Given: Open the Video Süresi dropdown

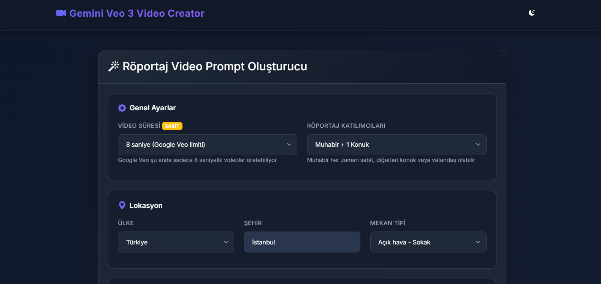Looking at the screenshot, I should (208, 144).
